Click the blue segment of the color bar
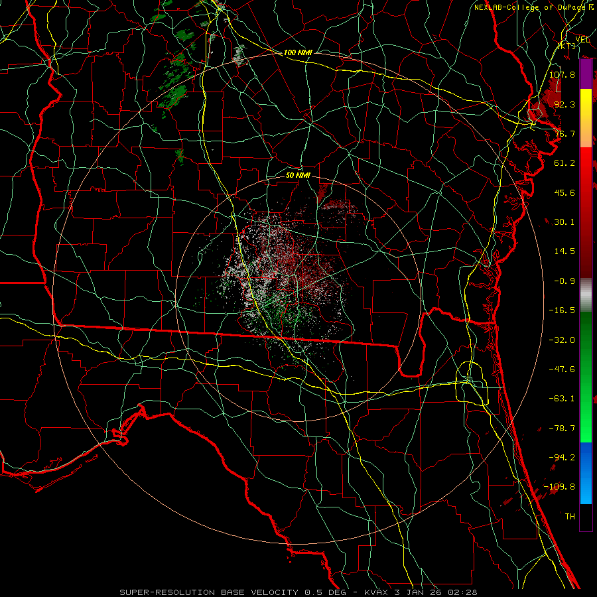Screen dimensions: 597x597 tap(586, 473)
